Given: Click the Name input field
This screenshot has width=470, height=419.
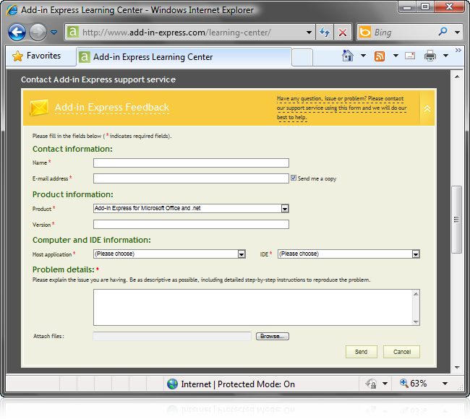Looking at the screenshot, I should pos(191,163).
